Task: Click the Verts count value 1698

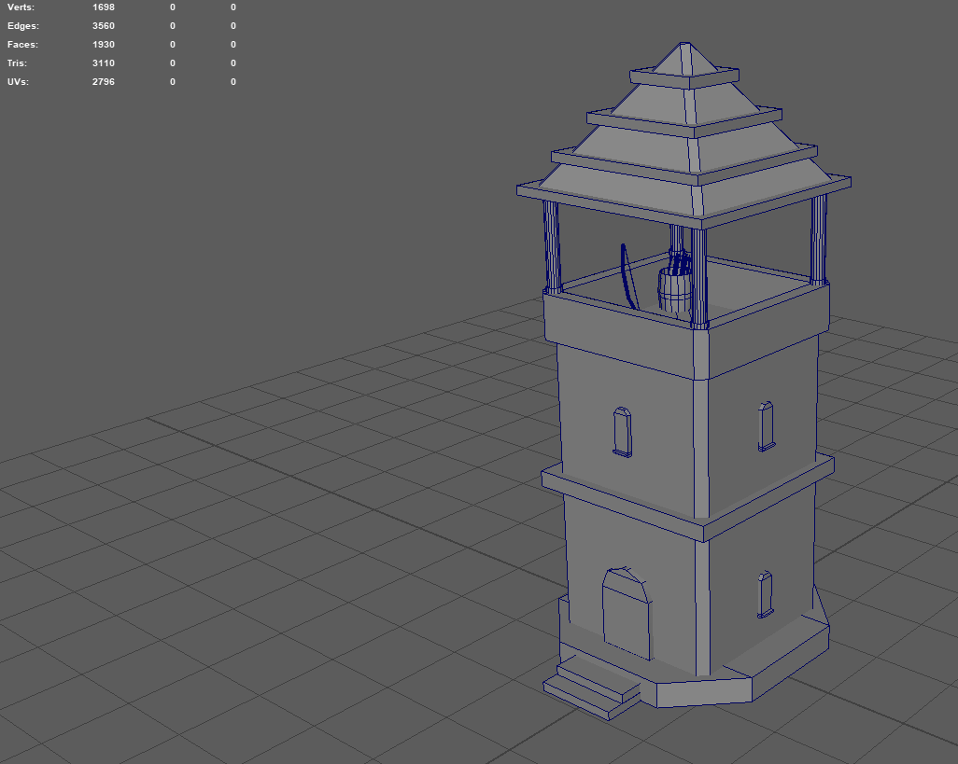Action: point(104,7)
